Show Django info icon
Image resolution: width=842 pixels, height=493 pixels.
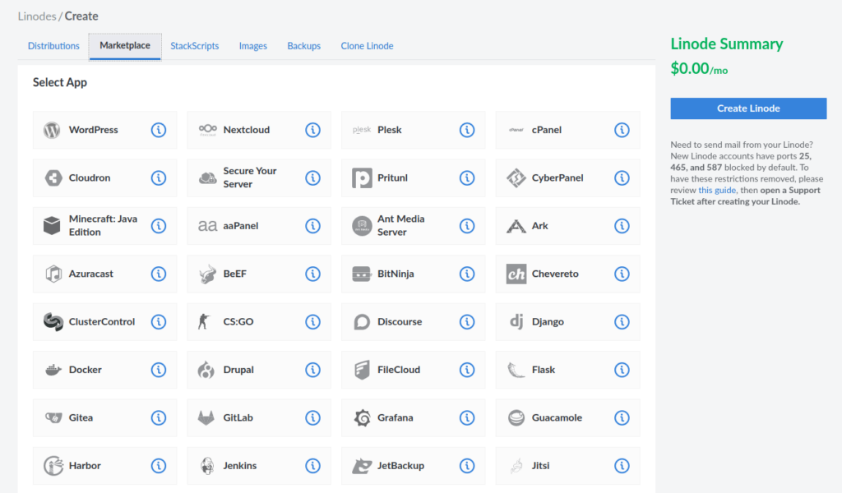pos(622,322)
